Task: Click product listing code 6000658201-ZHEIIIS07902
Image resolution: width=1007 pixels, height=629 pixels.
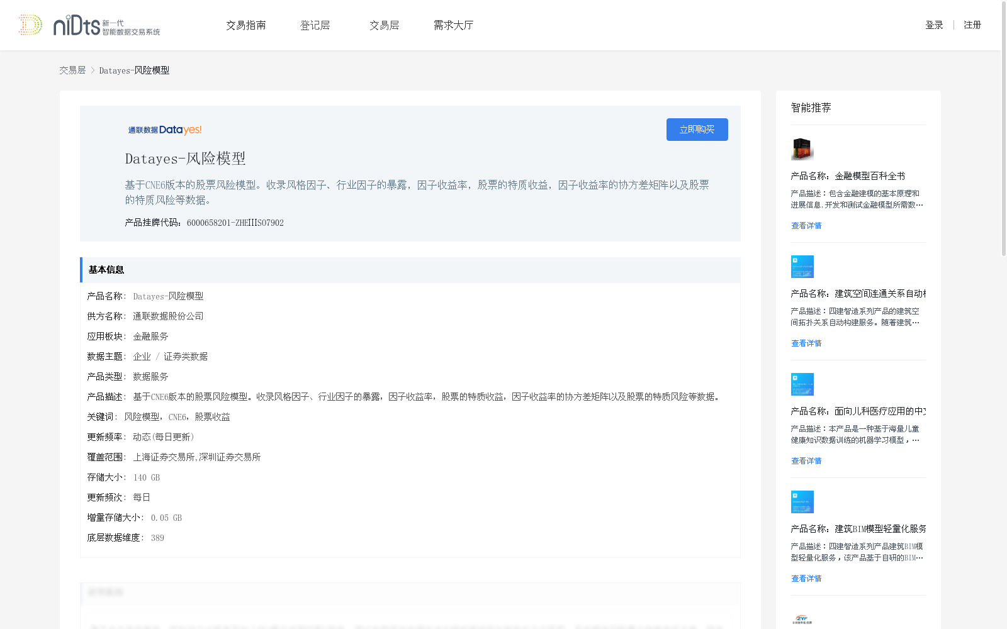Action: [235, 223]
